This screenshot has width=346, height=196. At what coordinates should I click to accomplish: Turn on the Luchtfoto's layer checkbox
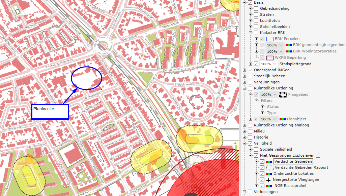coord(256,21)
